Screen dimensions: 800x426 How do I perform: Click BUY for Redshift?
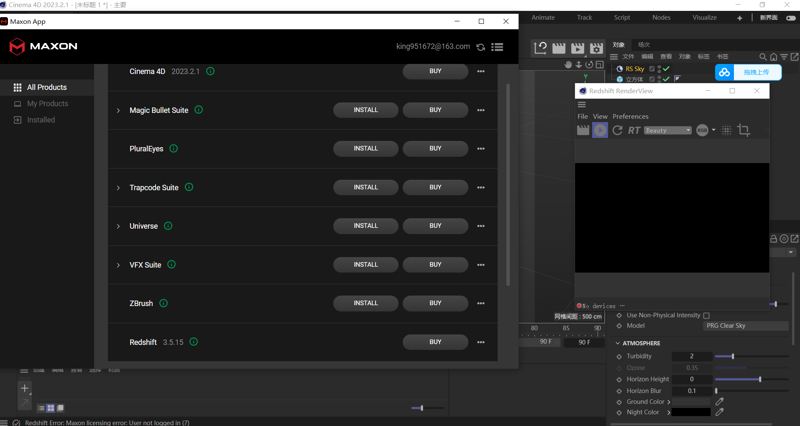click(x=435, y=342)
